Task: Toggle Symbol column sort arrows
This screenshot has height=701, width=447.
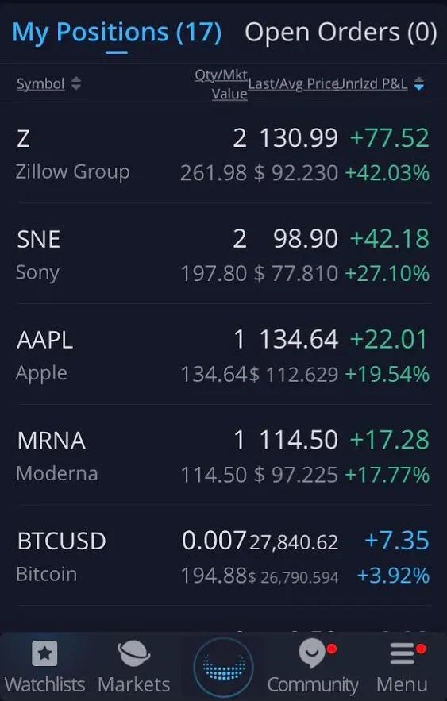Action: tap(76, 83)
